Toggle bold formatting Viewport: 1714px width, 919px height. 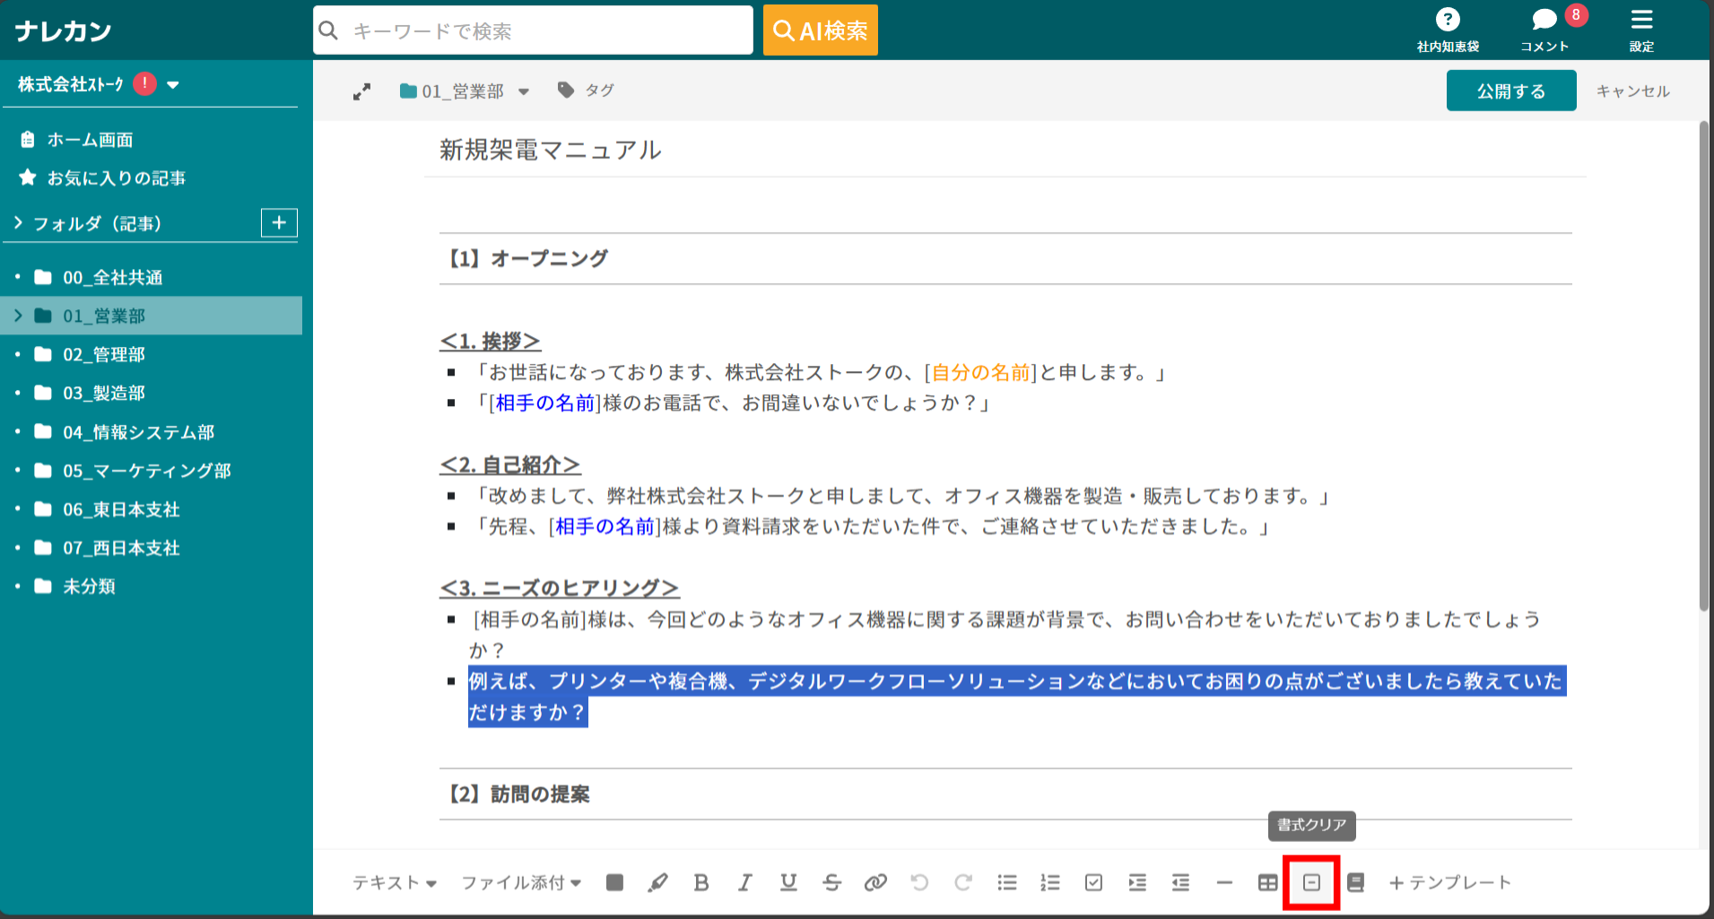point(701,882)
